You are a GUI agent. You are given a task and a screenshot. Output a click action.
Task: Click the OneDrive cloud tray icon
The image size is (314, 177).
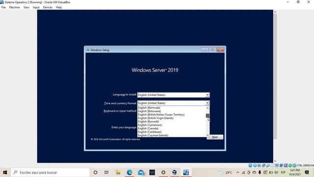click(x=254, y=173)
